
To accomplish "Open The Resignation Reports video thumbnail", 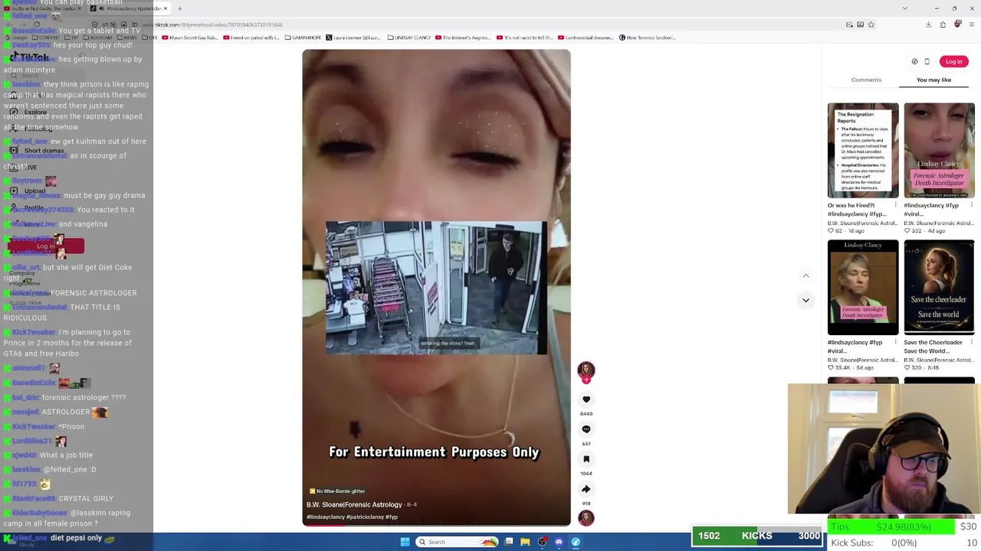I will click(863, 150).
